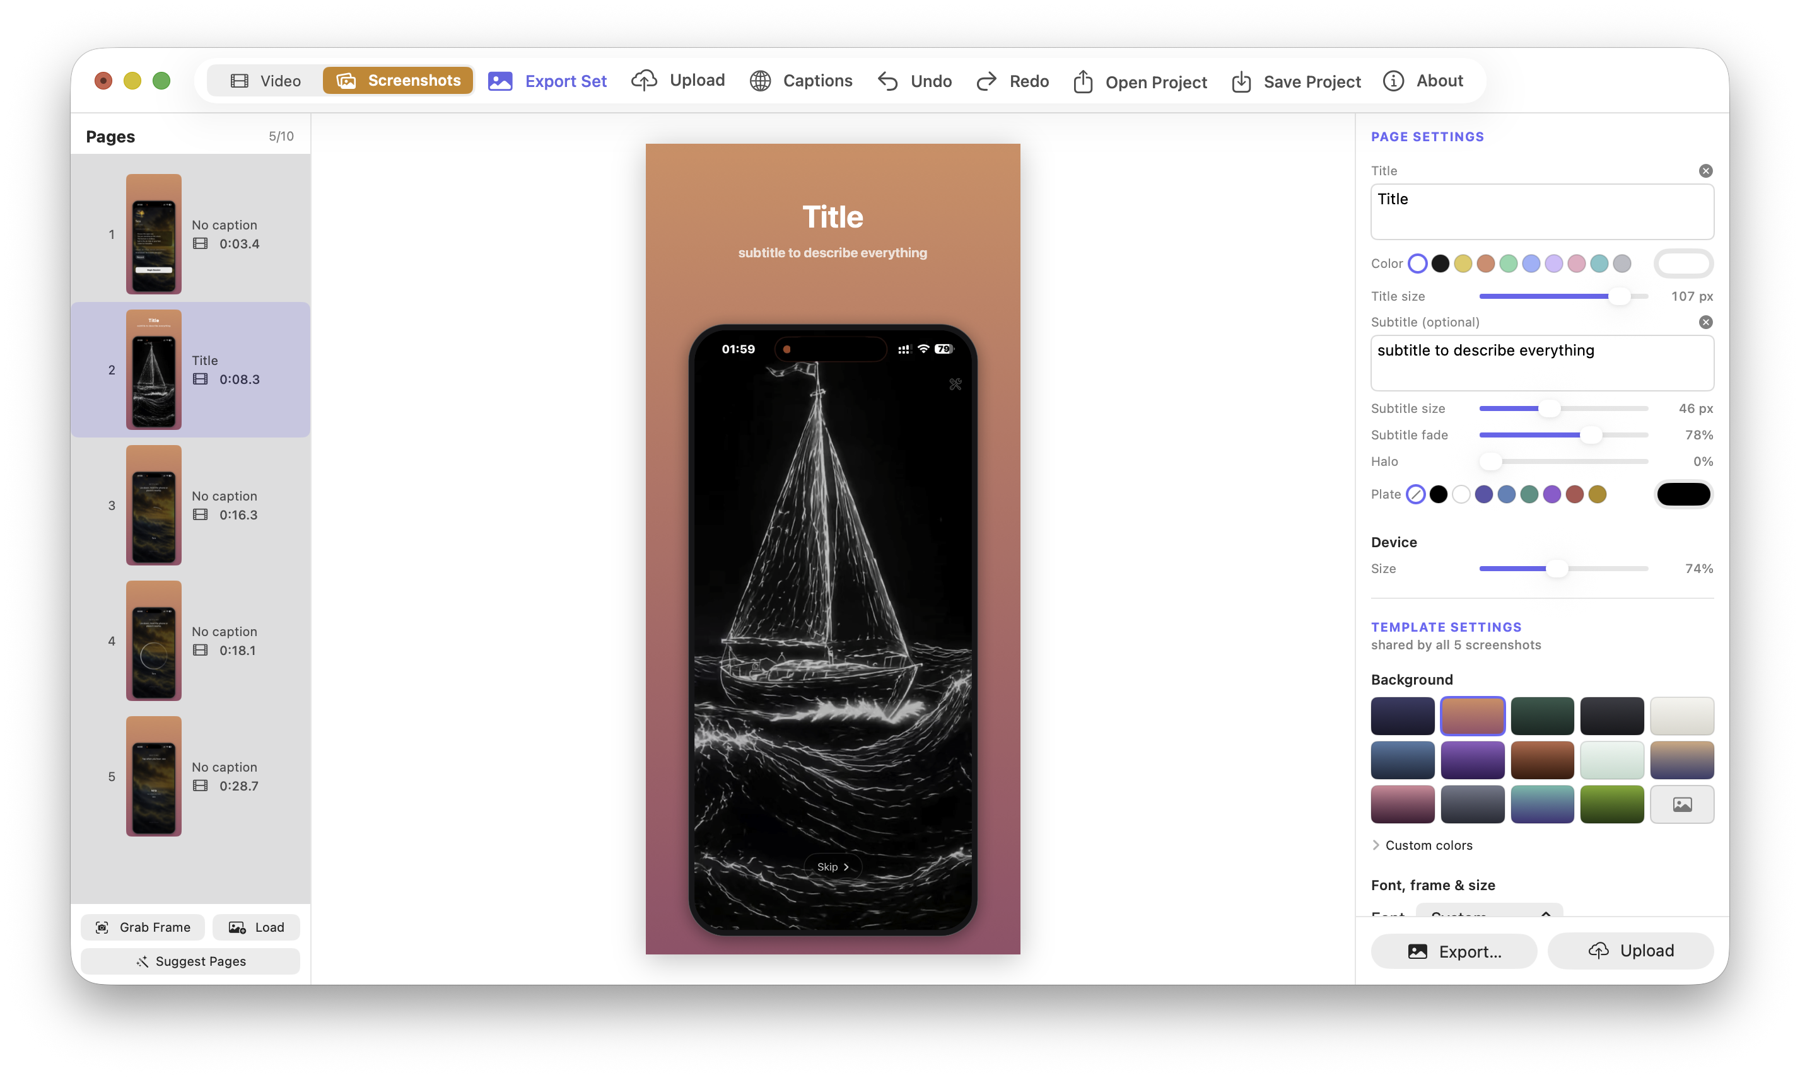Viewport: 1800px width, 1078px height.
Task: Select yellow title color swatch
Action: click(x=1462, y=264)
